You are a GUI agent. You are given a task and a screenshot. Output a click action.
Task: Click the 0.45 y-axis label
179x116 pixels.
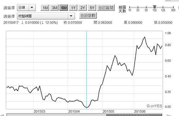[x=168, y=76]
